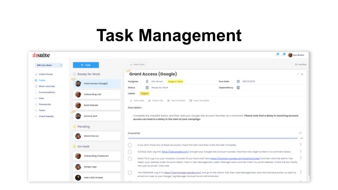Click the blue + Task button
Viewport: 338px width, 190px height.
pyautogui.click(x=86, y=65)
